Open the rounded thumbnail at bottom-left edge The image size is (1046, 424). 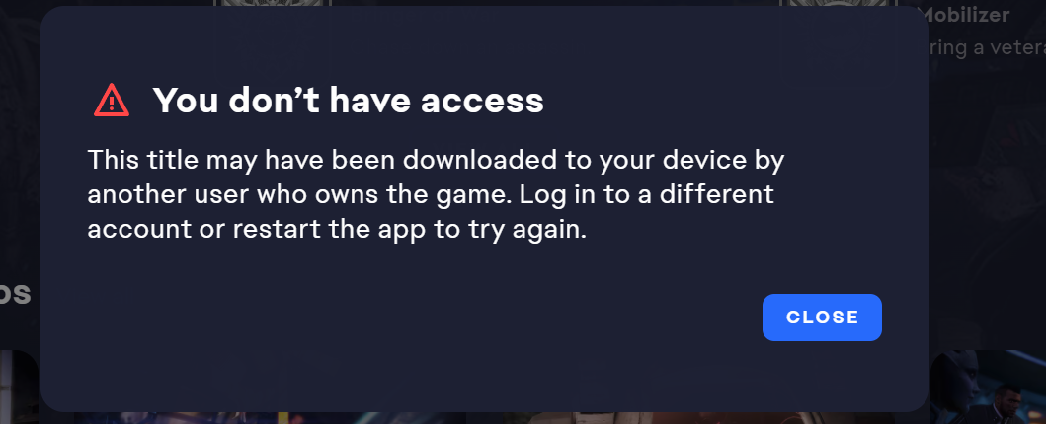[x=19, y=387]
